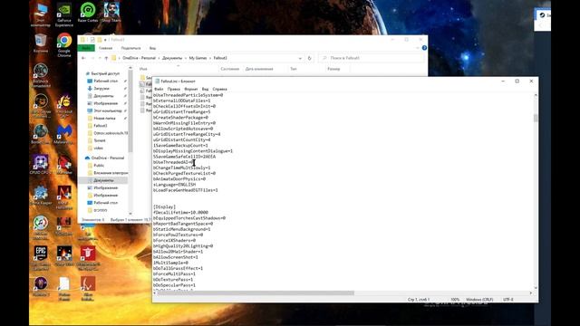Open Shop Titans desktop shortcut
Viewport: 580px width, 326px height.
[111, 13]
